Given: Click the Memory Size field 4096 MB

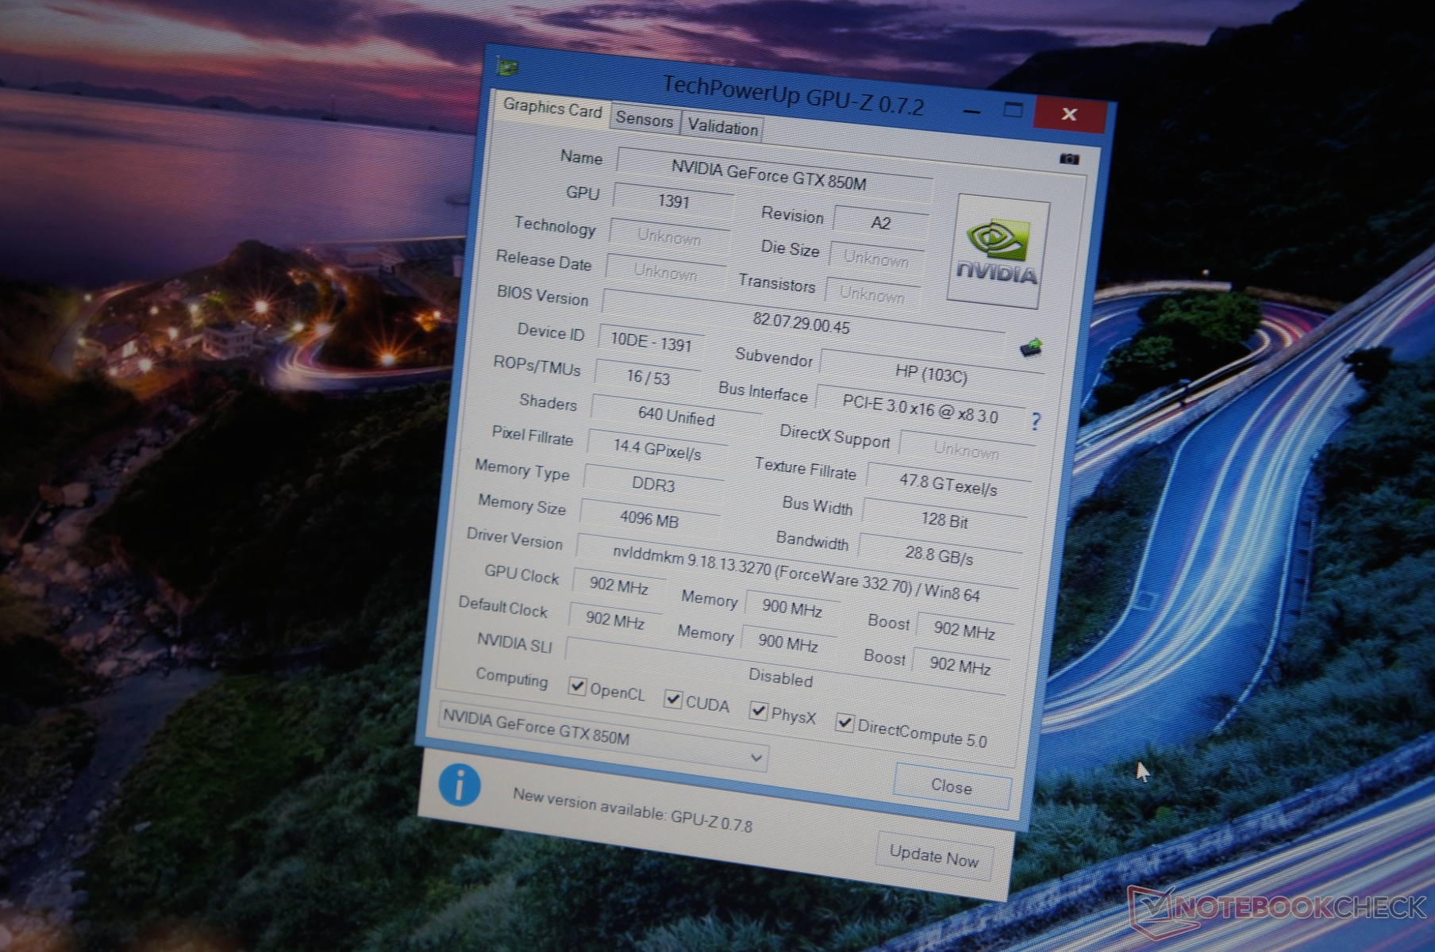Looking at the screenshot, I should pyautogui.click(x=649, y=520).
